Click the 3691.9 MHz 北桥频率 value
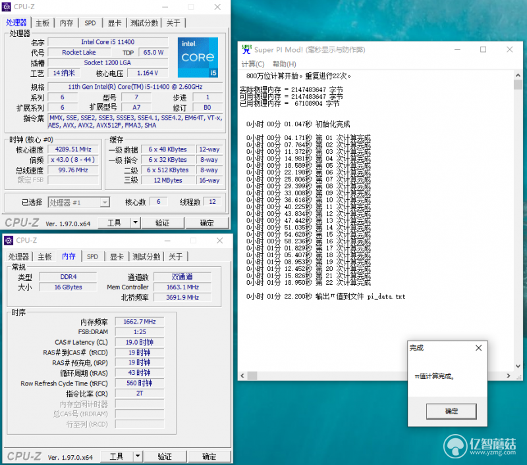Viewport: 527px width, 465px height. 182,297
